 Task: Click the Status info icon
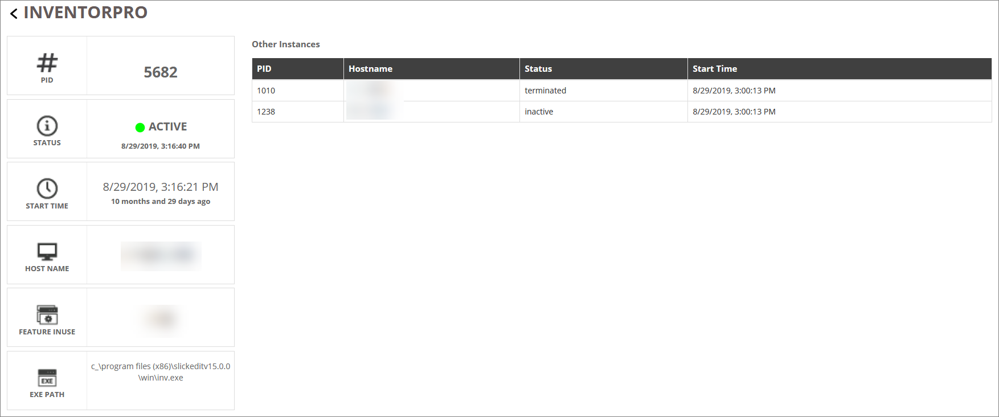[x=47, y=126]
